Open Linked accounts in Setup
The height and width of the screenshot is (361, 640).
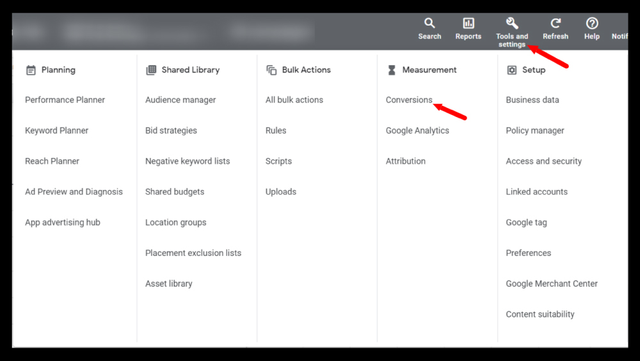(536, 192)
